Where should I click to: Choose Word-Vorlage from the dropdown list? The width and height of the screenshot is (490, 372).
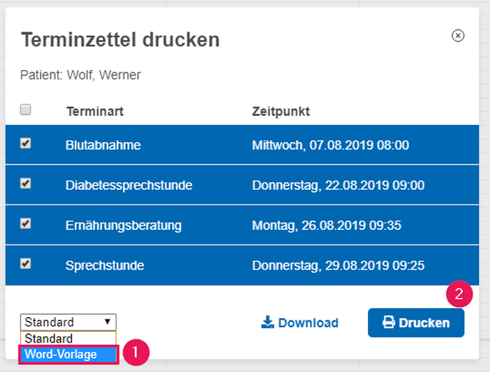69,354
